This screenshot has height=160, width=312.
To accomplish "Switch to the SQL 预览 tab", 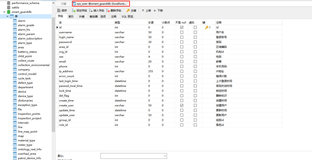I will 127,17.
